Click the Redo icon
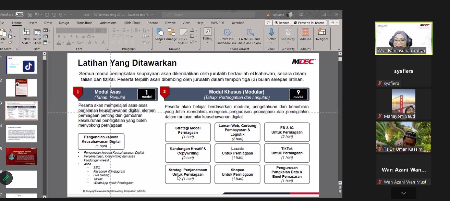The height and width of the screenshot is (201, 450). click(47, 15)
